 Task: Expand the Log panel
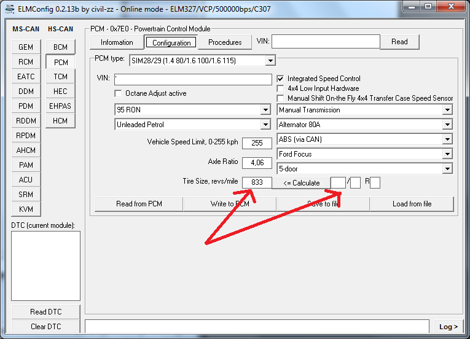pos(448,327)
